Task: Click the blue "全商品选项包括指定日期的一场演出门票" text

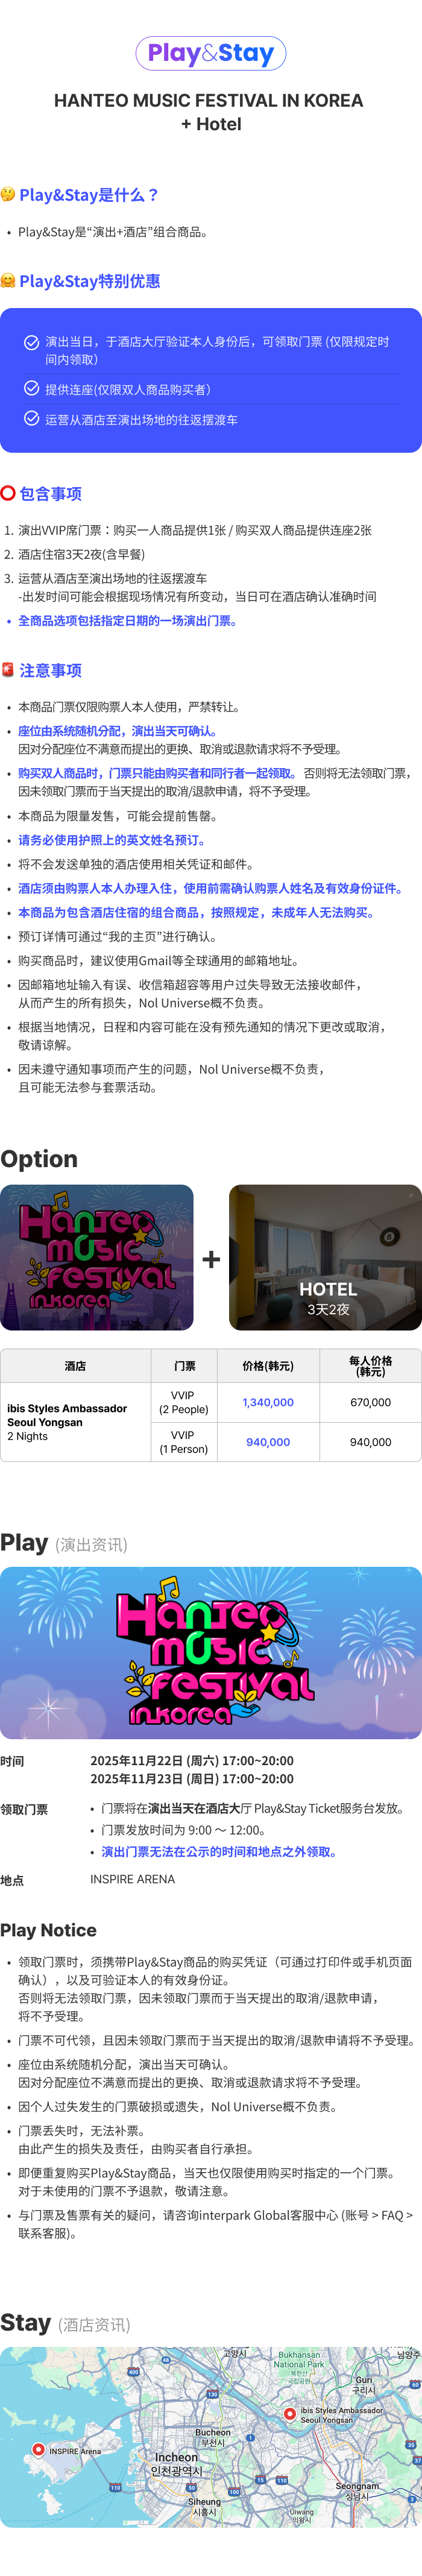Action: coord(127,621)
